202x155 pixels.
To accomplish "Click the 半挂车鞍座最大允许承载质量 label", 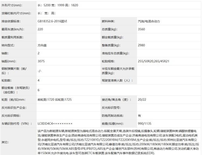I will [x=118, y=71].
